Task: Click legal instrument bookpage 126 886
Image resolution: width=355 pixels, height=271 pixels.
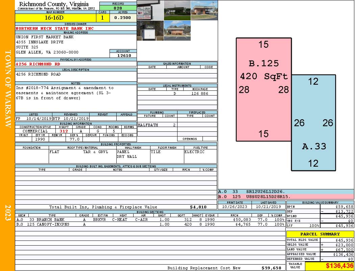Action: coord(200,93)
